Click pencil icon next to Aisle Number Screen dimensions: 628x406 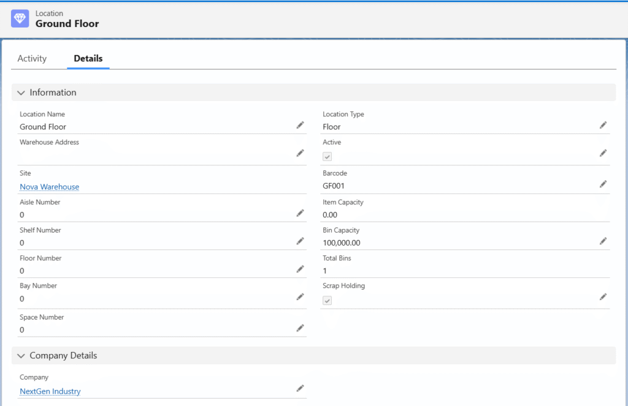(300, 213)
